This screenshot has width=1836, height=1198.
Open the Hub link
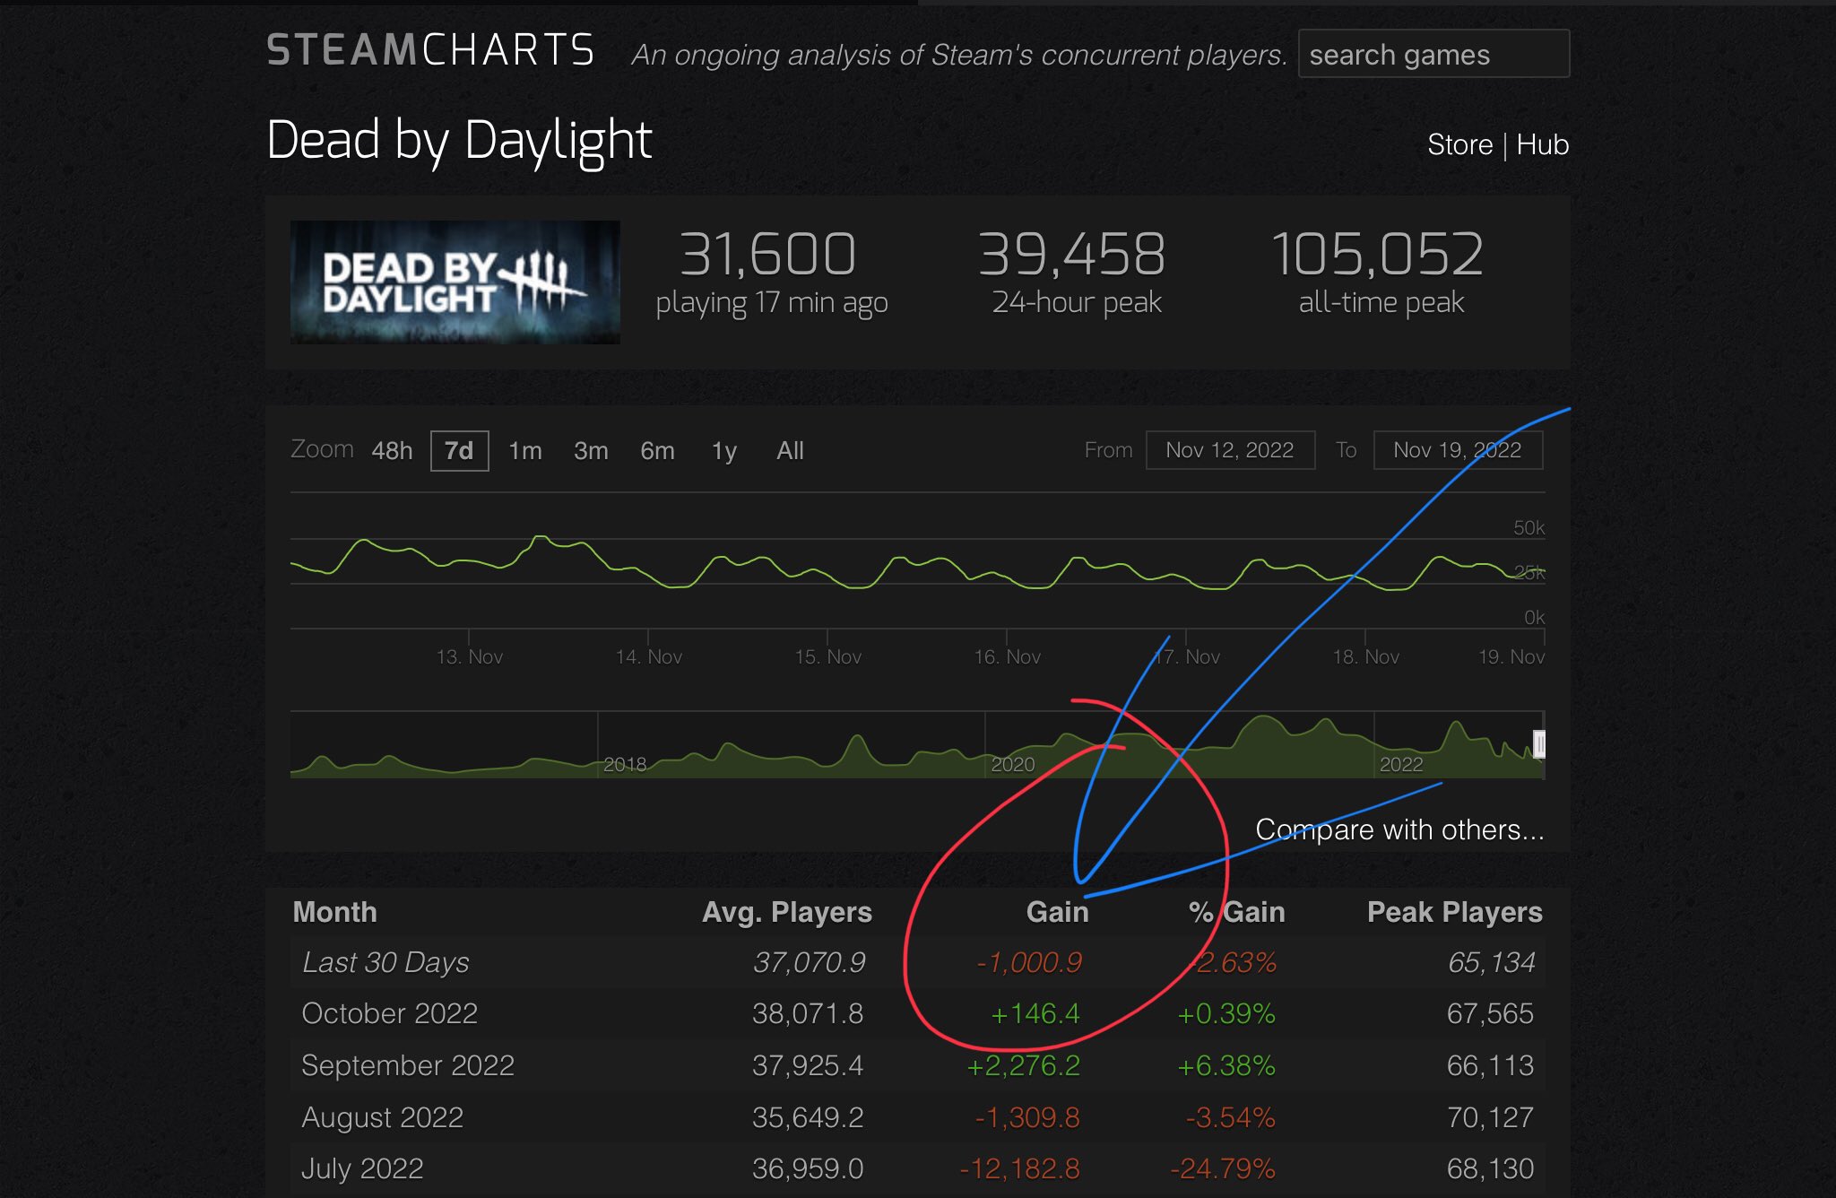click(1544, 144)
